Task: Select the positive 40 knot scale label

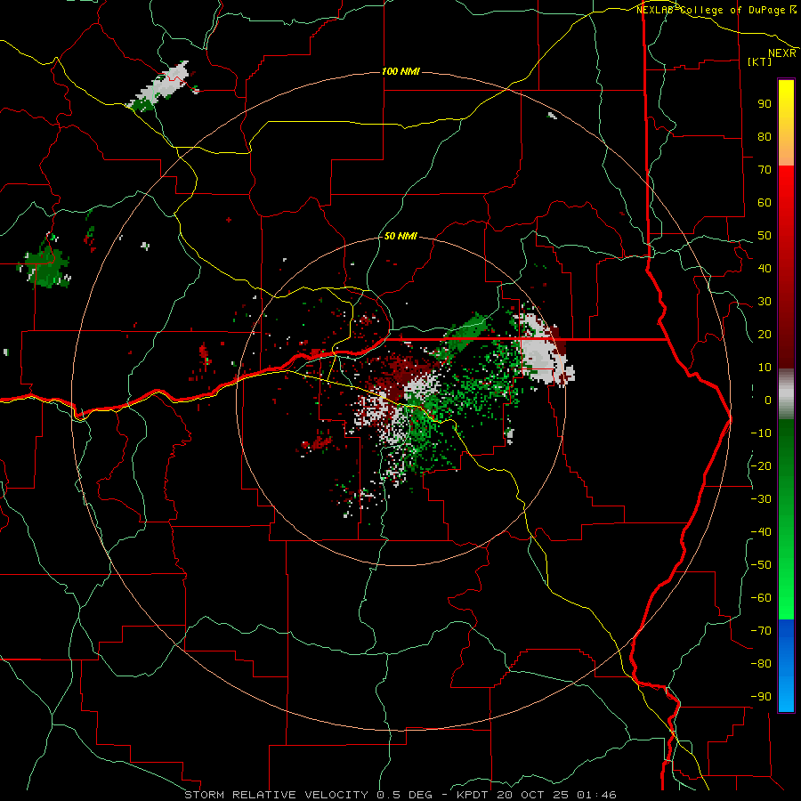Action: (x=765, y=269)
